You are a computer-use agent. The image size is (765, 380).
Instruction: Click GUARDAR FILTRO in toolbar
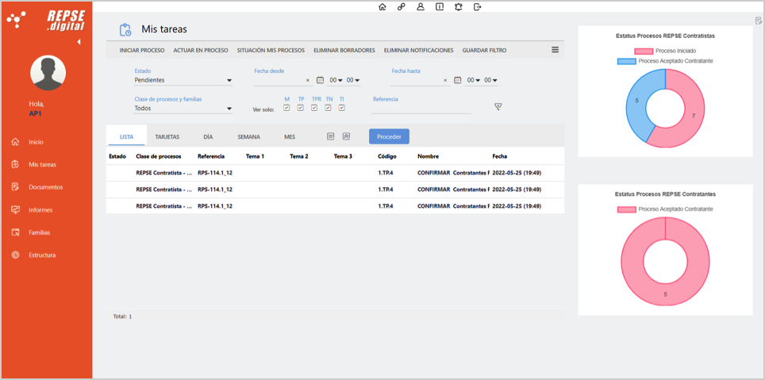point(484,50)
